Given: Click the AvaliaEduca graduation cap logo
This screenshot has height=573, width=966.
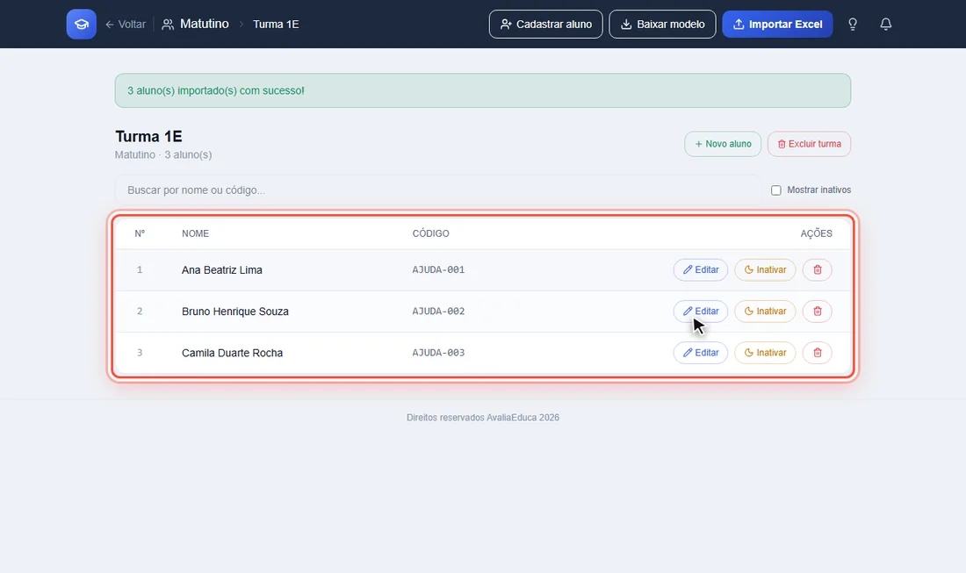Looking at the screenshot, I should pos(82,24).
